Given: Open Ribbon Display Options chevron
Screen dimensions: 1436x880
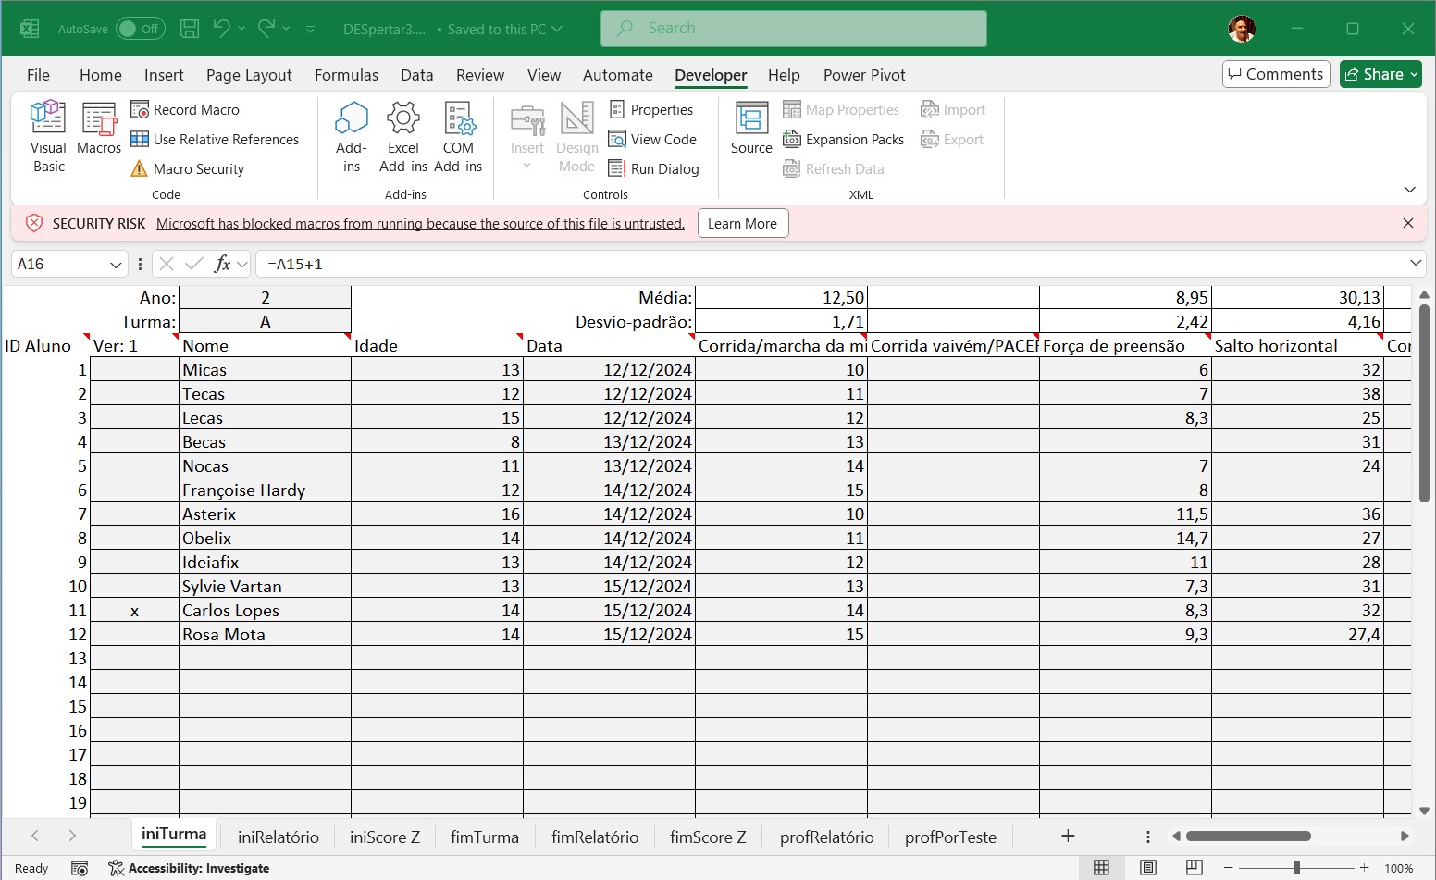Looking at the screenshot, I should click(1410, 190).
